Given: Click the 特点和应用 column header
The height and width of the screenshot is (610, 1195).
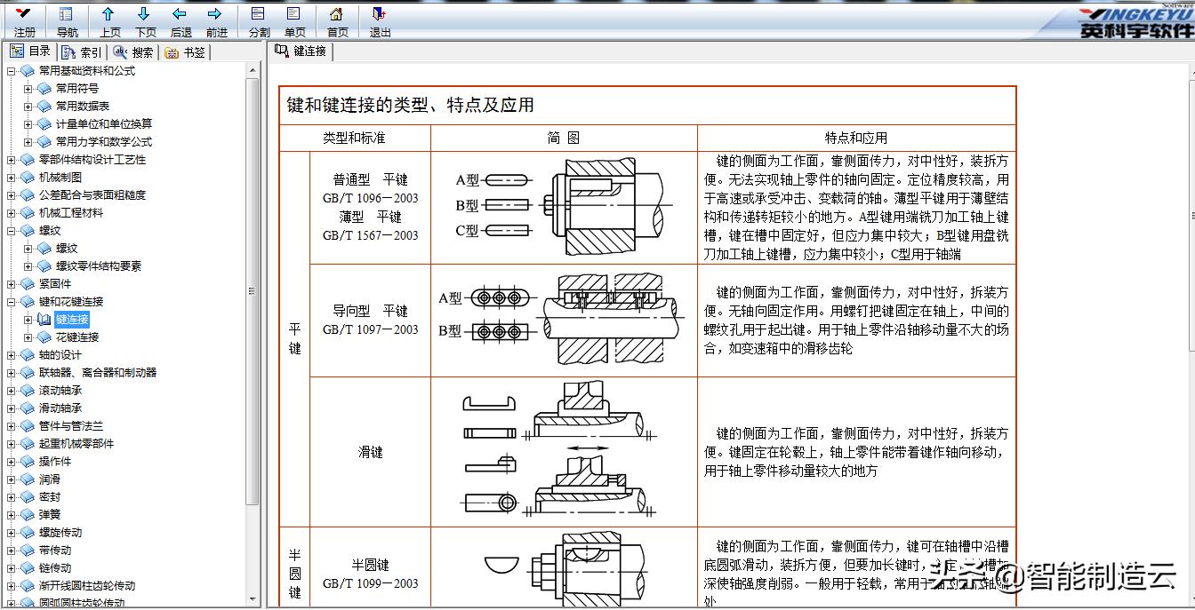Looking at the screenshot, I should pos(855,139).
